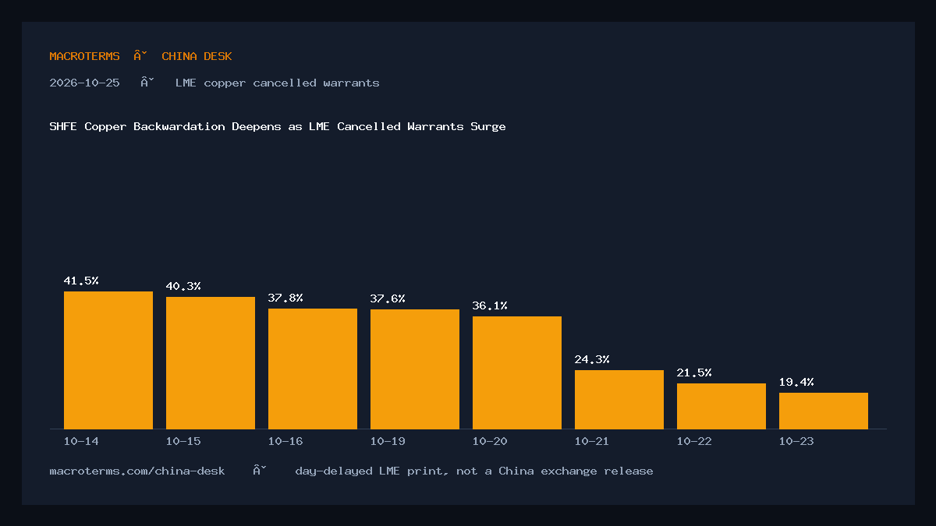Select the 10-23 date tick
Viewport: 936px width, 526px height.
pos(796,441)
